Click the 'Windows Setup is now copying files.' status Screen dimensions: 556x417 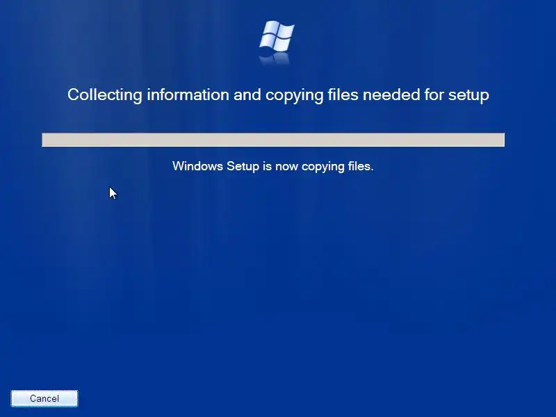tap(273, 166)
